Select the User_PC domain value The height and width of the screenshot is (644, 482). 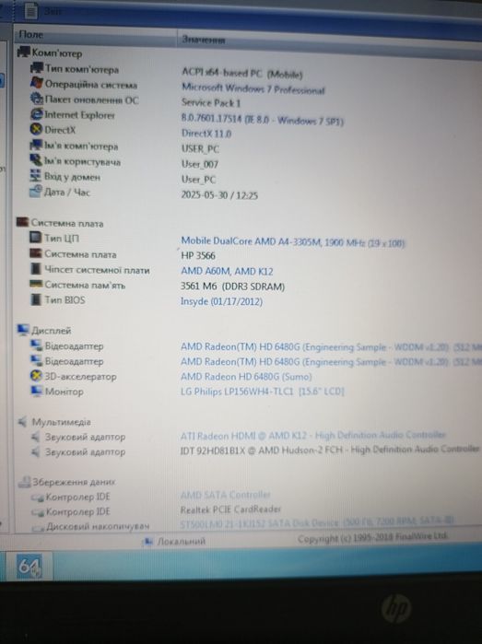198,180
